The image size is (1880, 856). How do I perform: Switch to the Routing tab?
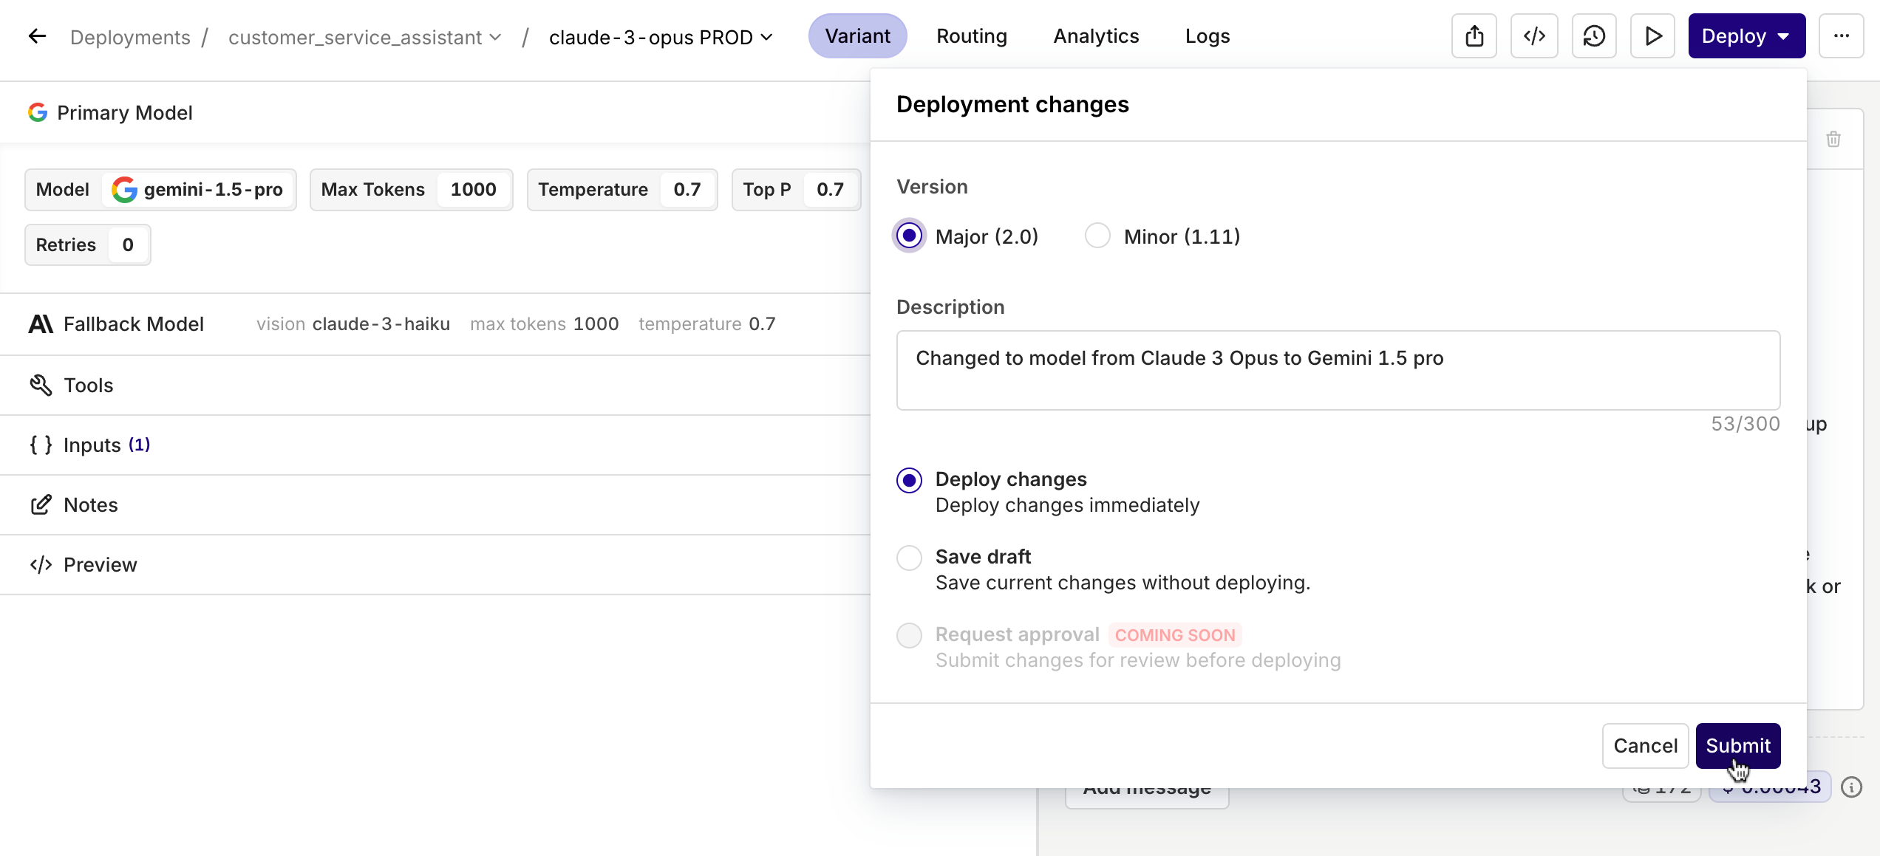coord(971,36)
